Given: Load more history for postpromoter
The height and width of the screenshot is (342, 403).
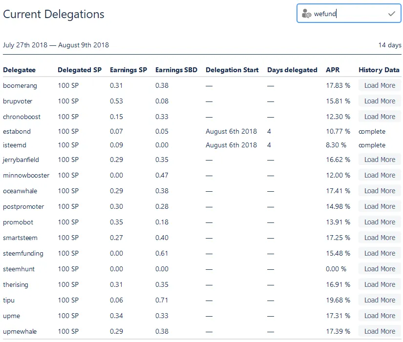Looking at the screenshot, I should click(380, 207).
